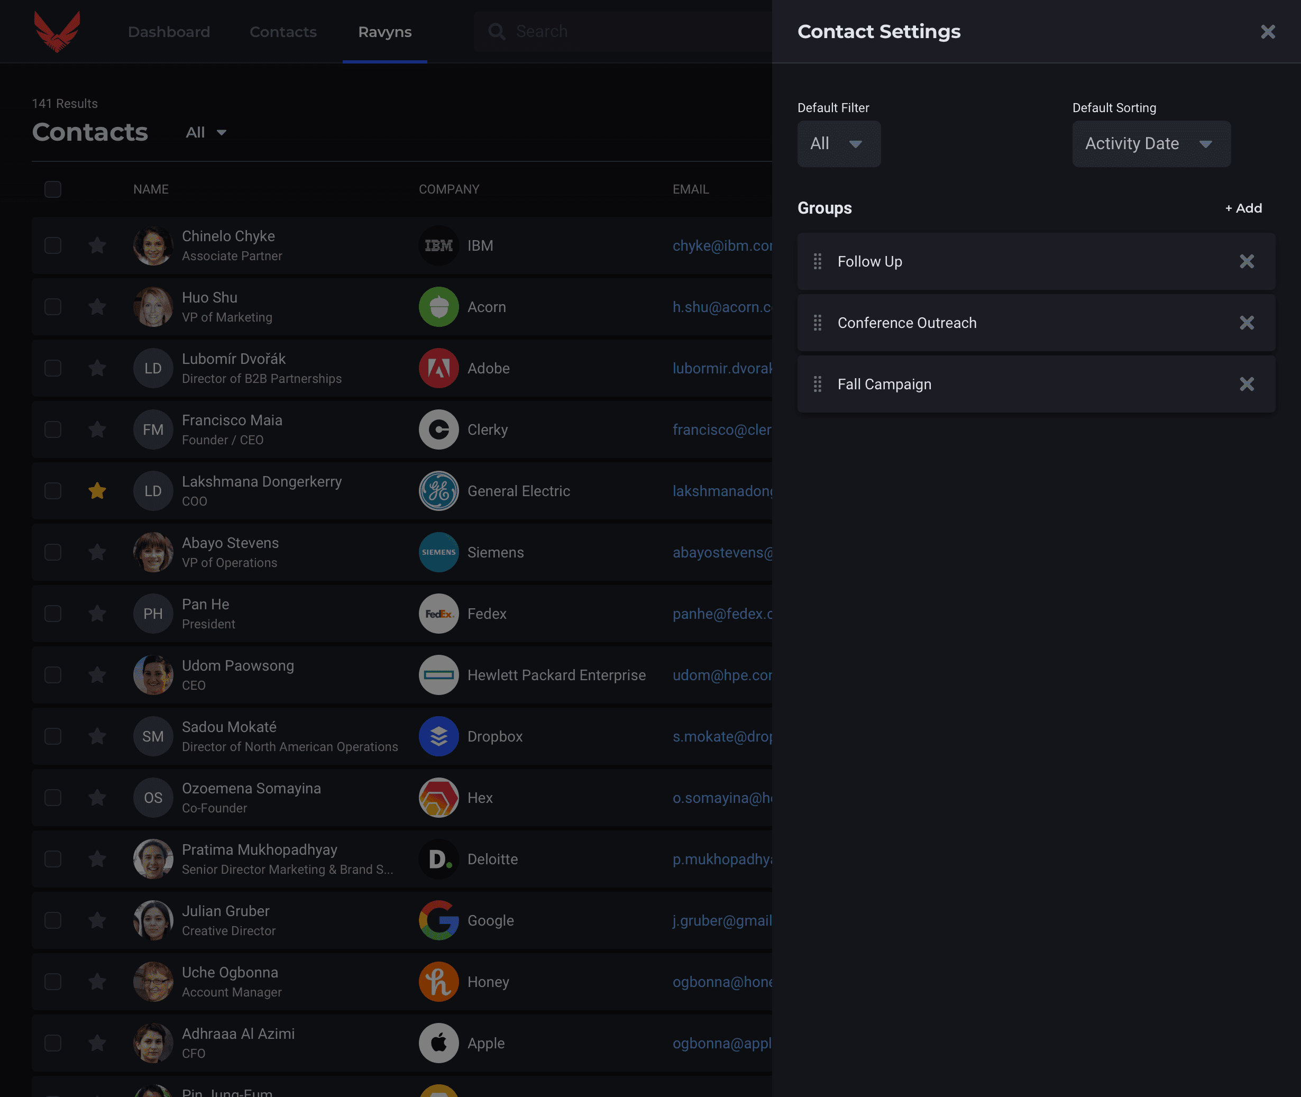The height and width of the screenshot is (1097, 1301).
Task: Remove the Follow Up group
Action: (x=1247, y=261)
